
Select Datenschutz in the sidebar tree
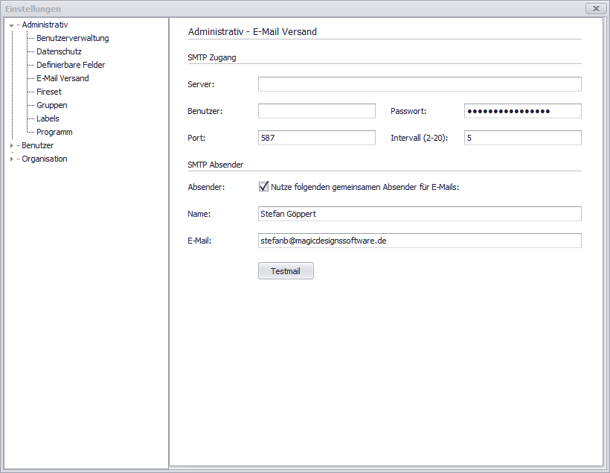click(59, 51)
